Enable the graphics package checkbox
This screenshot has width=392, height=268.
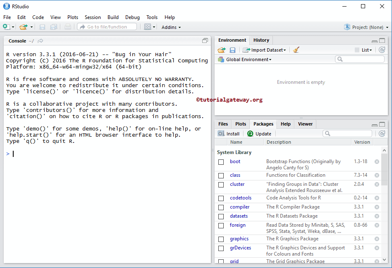[221, 239]
